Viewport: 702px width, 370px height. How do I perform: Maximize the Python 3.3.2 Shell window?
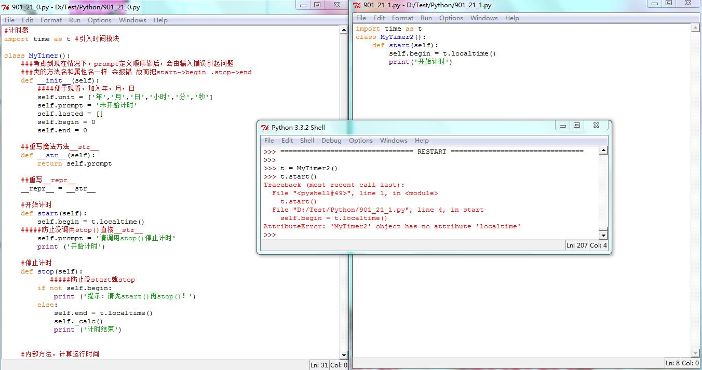pos(577,126)
